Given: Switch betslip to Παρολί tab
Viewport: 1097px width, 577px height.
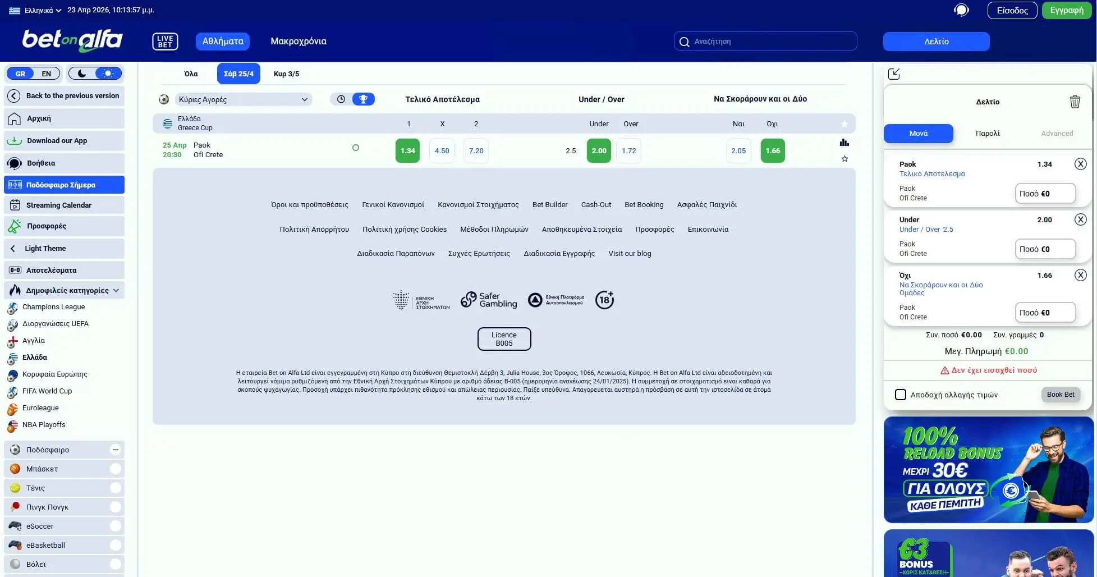Looking at the screenshot, I should coord(988,134).
